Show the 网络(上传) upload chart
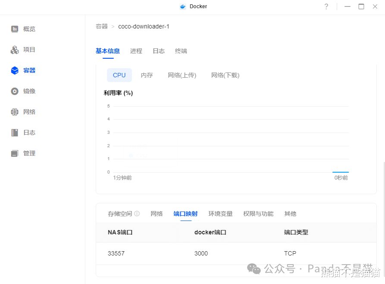 182,75
